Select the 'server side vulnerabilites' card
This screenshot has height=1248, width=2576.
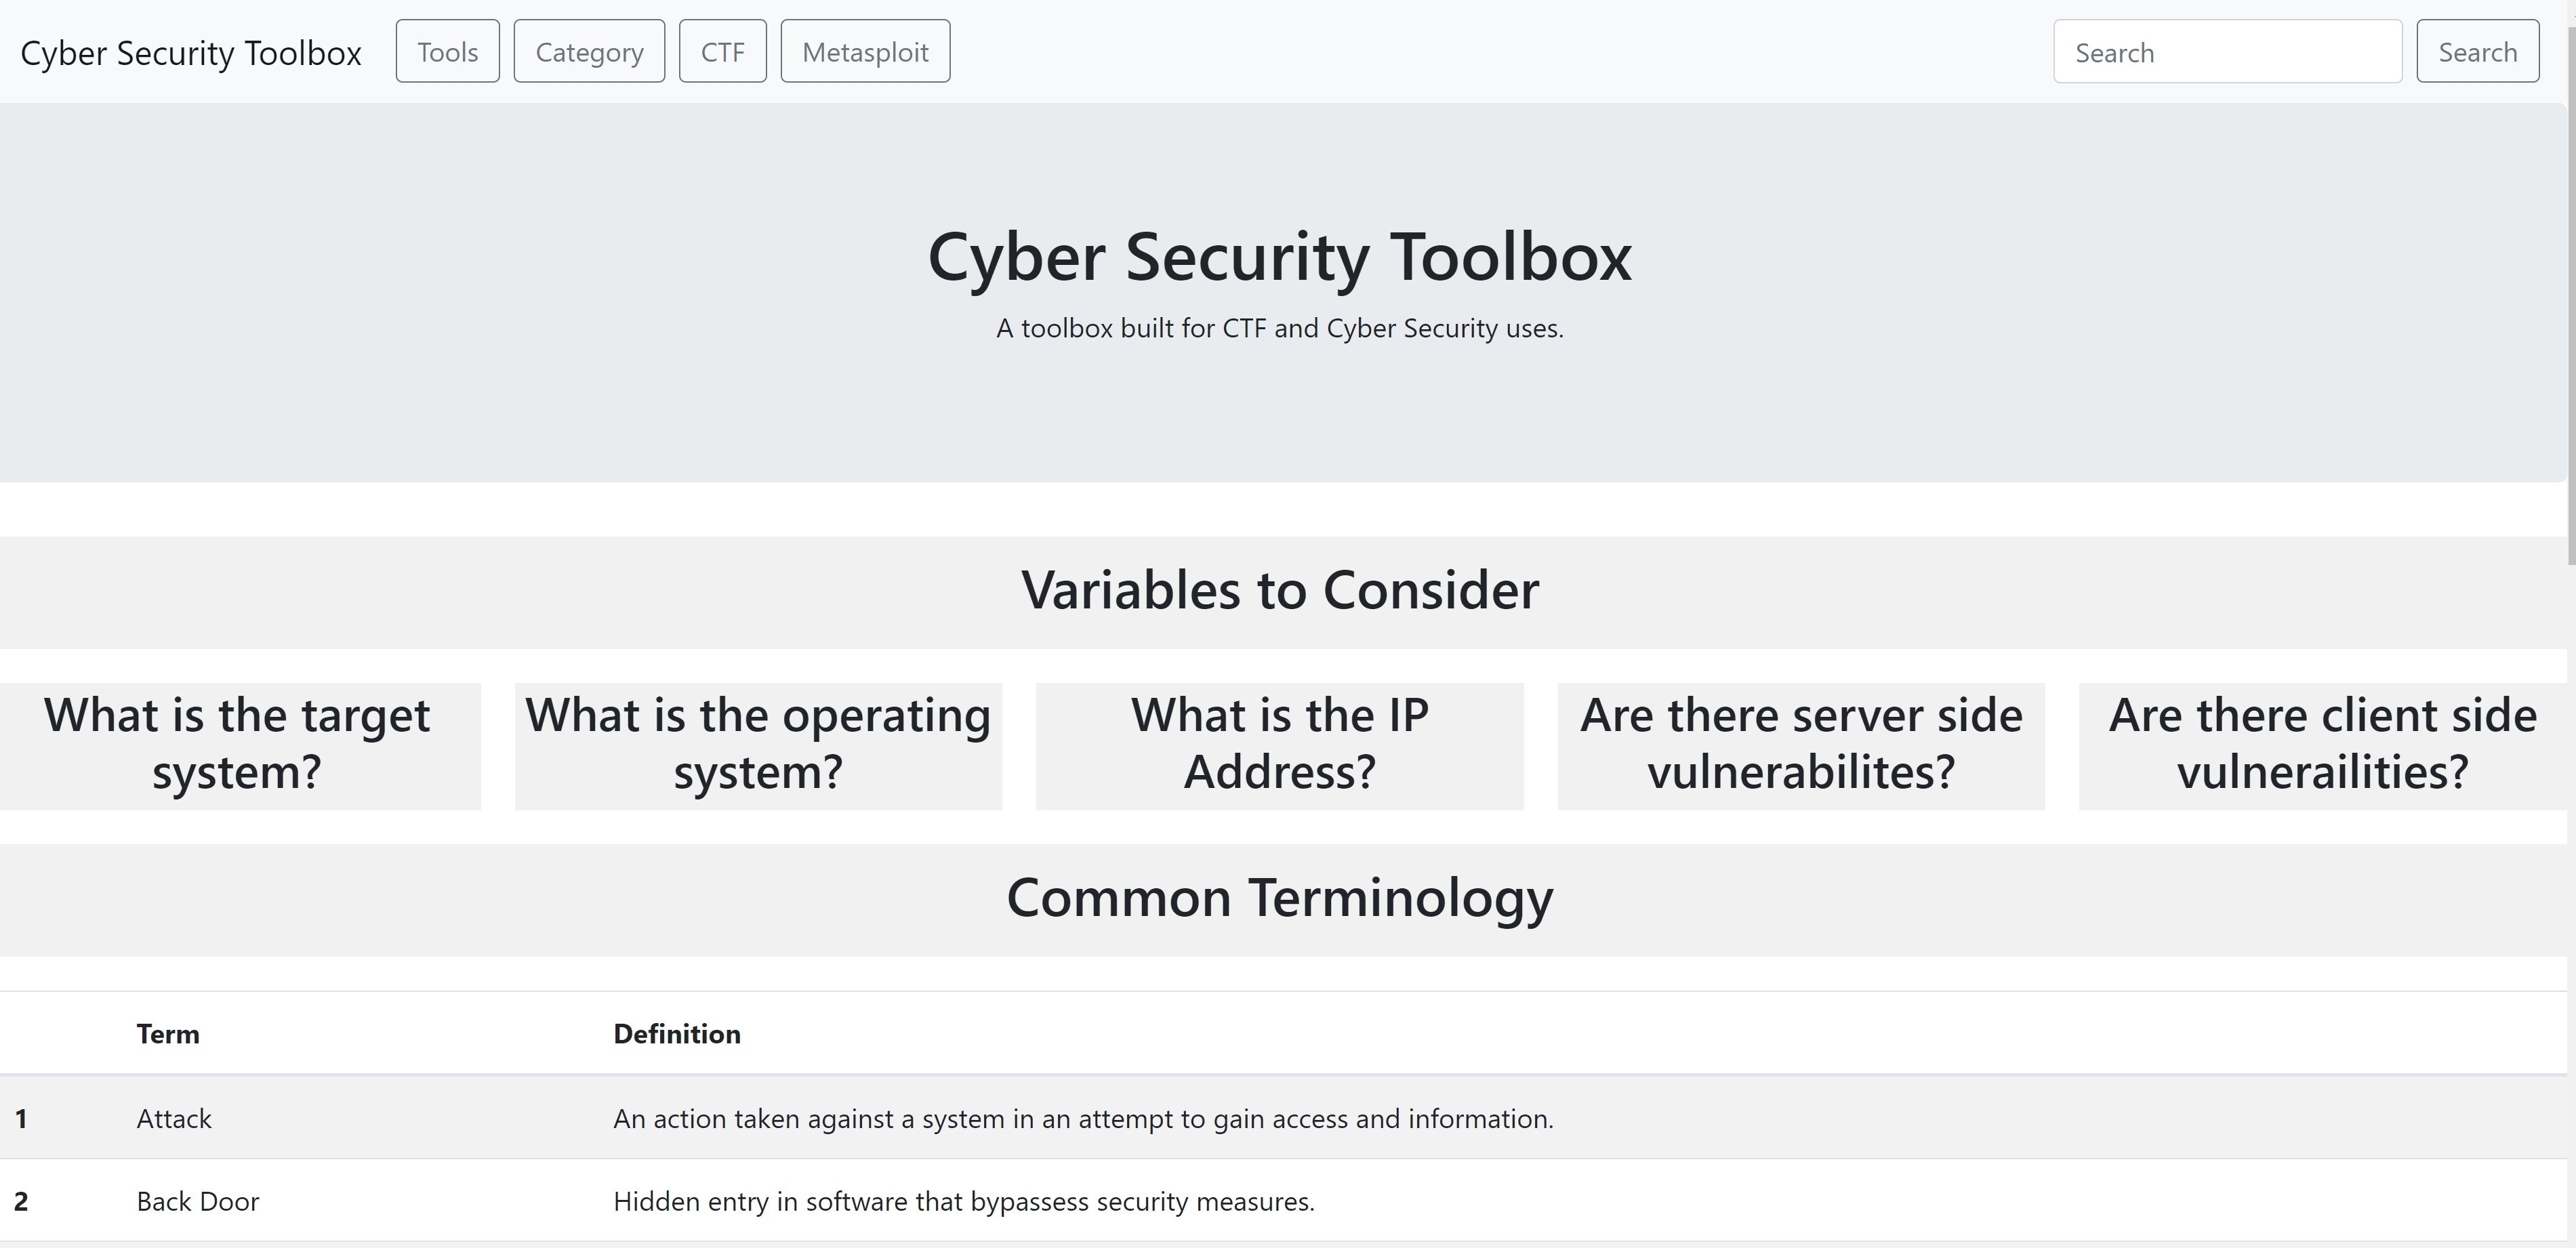point(1801,746)
